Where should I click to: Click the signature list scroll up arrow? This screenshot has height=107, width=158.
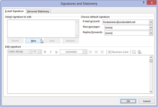[x=76, y=22]
